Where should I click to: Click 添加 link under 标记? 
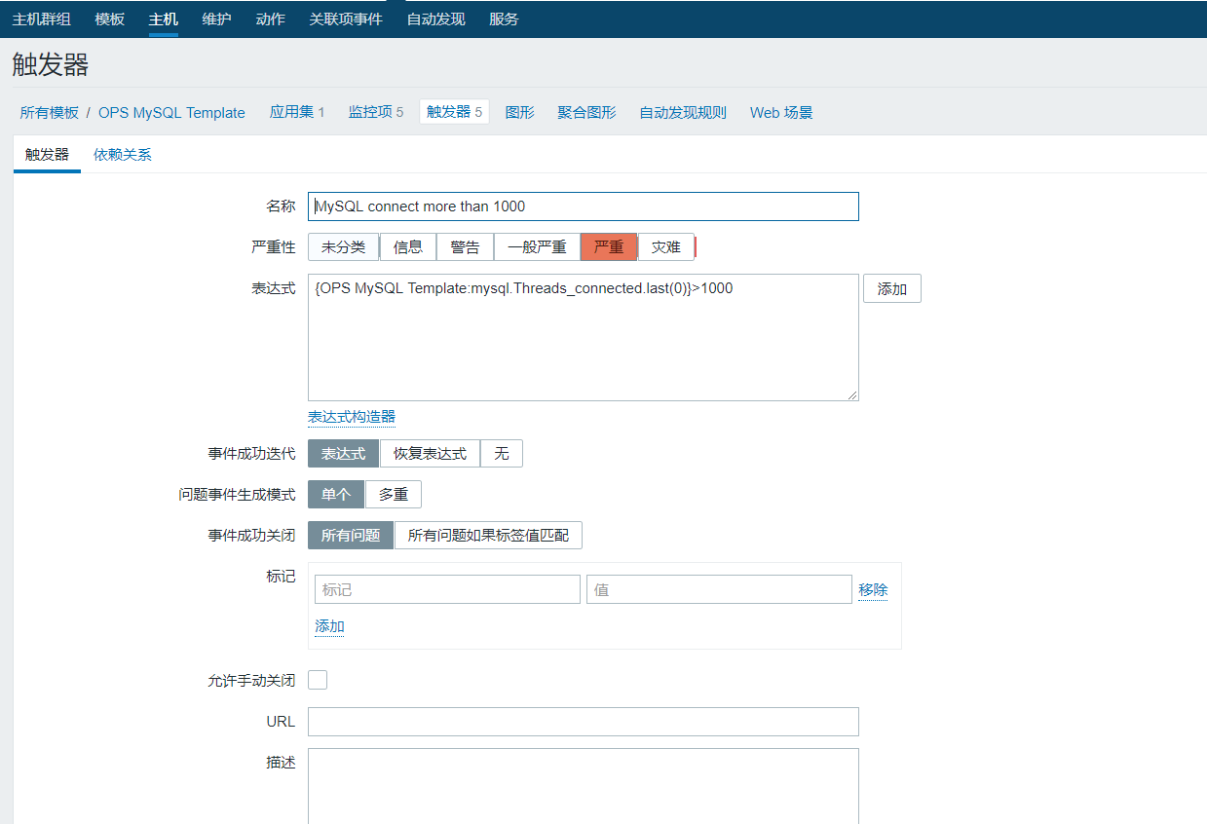[329, 626]
